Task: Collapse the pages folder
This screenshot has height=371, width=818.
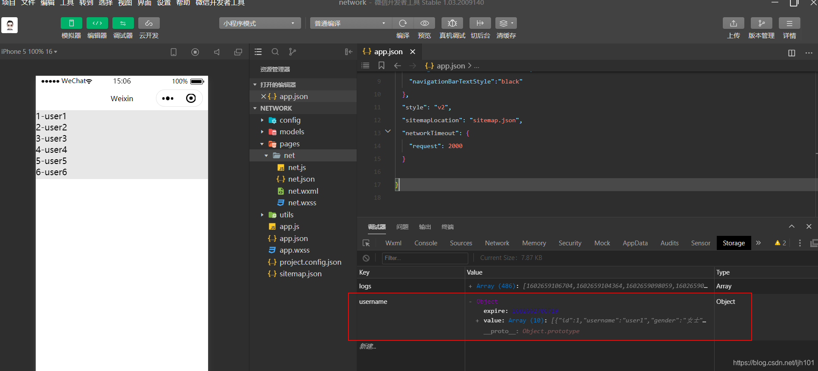Action: (x=262, y=144)
